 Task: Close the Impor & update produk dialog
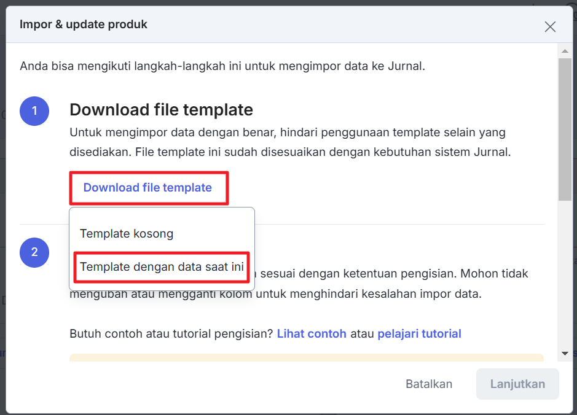(550, 26)
